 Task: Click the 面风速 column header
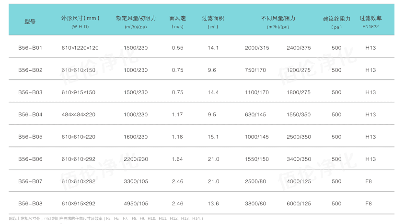coord(177,22)
